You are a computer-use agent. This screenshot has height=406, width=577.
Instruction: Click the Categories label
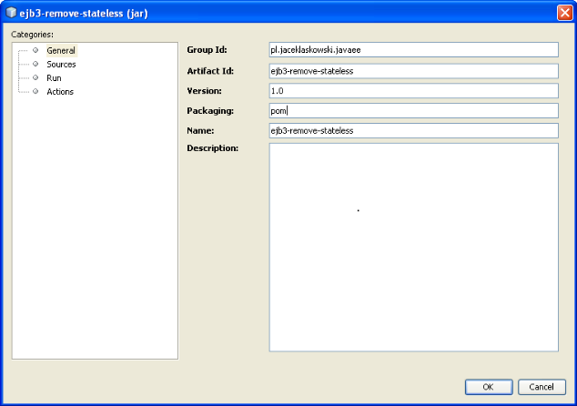pyautogui.click(x=32, y=35)
